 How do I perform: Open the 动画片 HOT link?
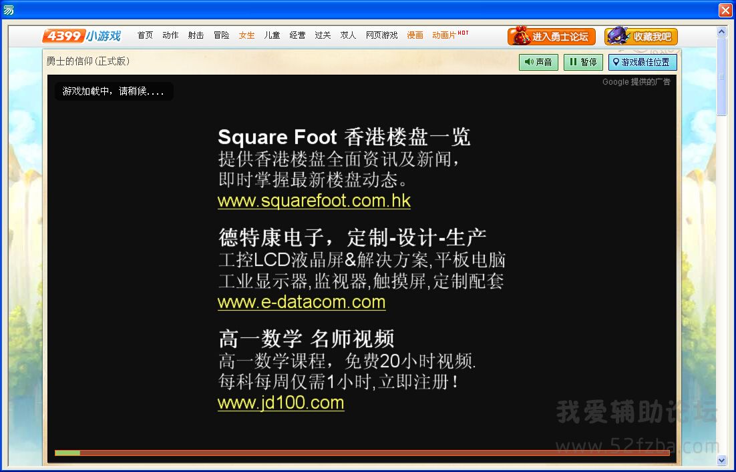(450, 35)
